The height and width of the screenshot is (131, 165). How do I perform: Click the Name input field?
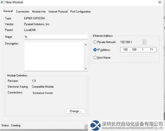tap(56, 37)
